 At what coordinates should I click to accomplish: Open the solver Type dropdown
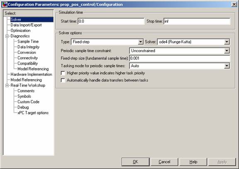click(140, 42)
